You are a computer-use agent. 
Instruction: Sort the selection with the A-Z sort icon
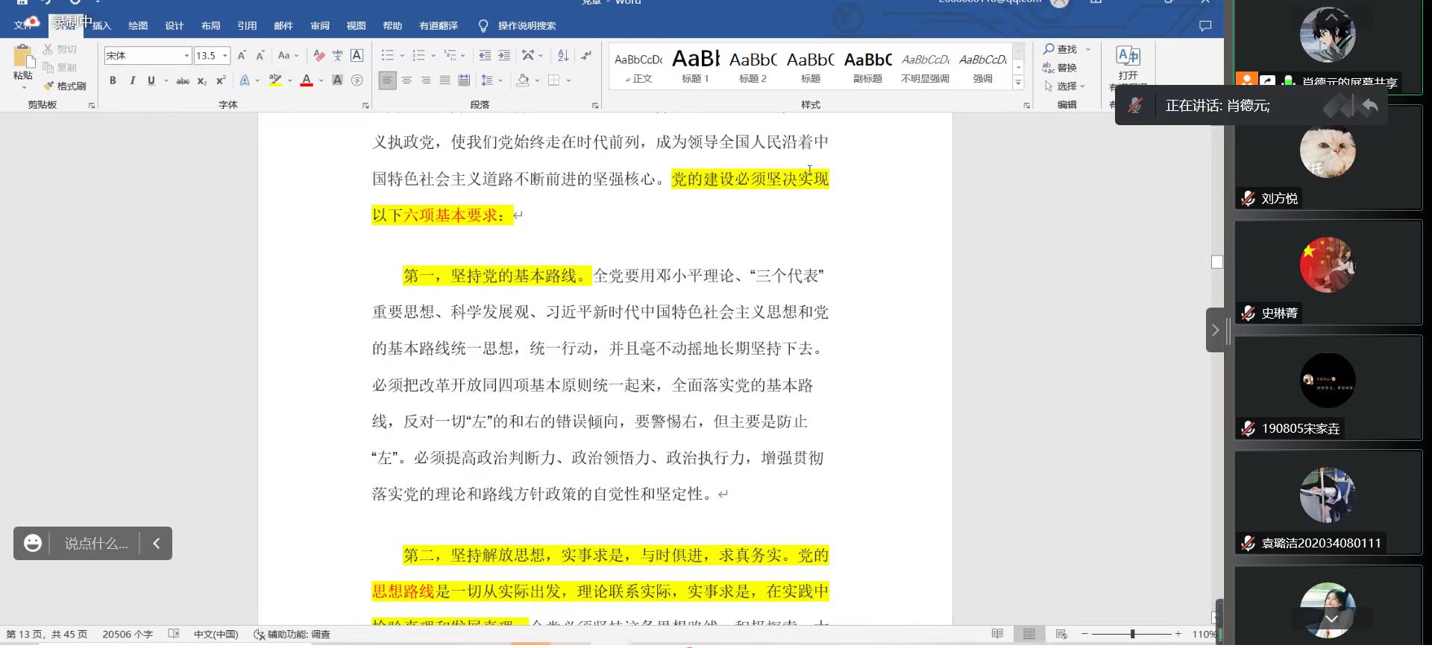pyautogui.click(x=563, y=55)
